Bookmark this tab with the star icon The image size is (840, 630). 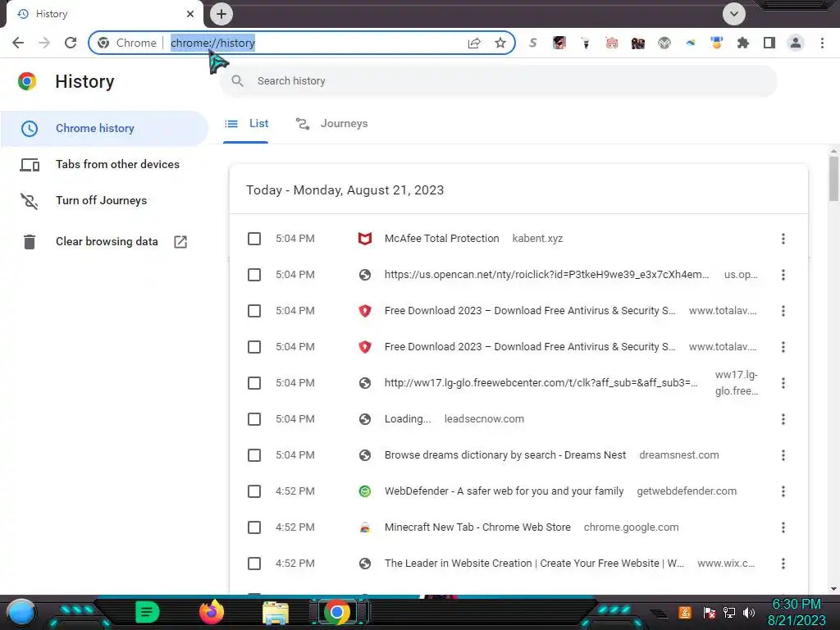(x=500, y=43)
